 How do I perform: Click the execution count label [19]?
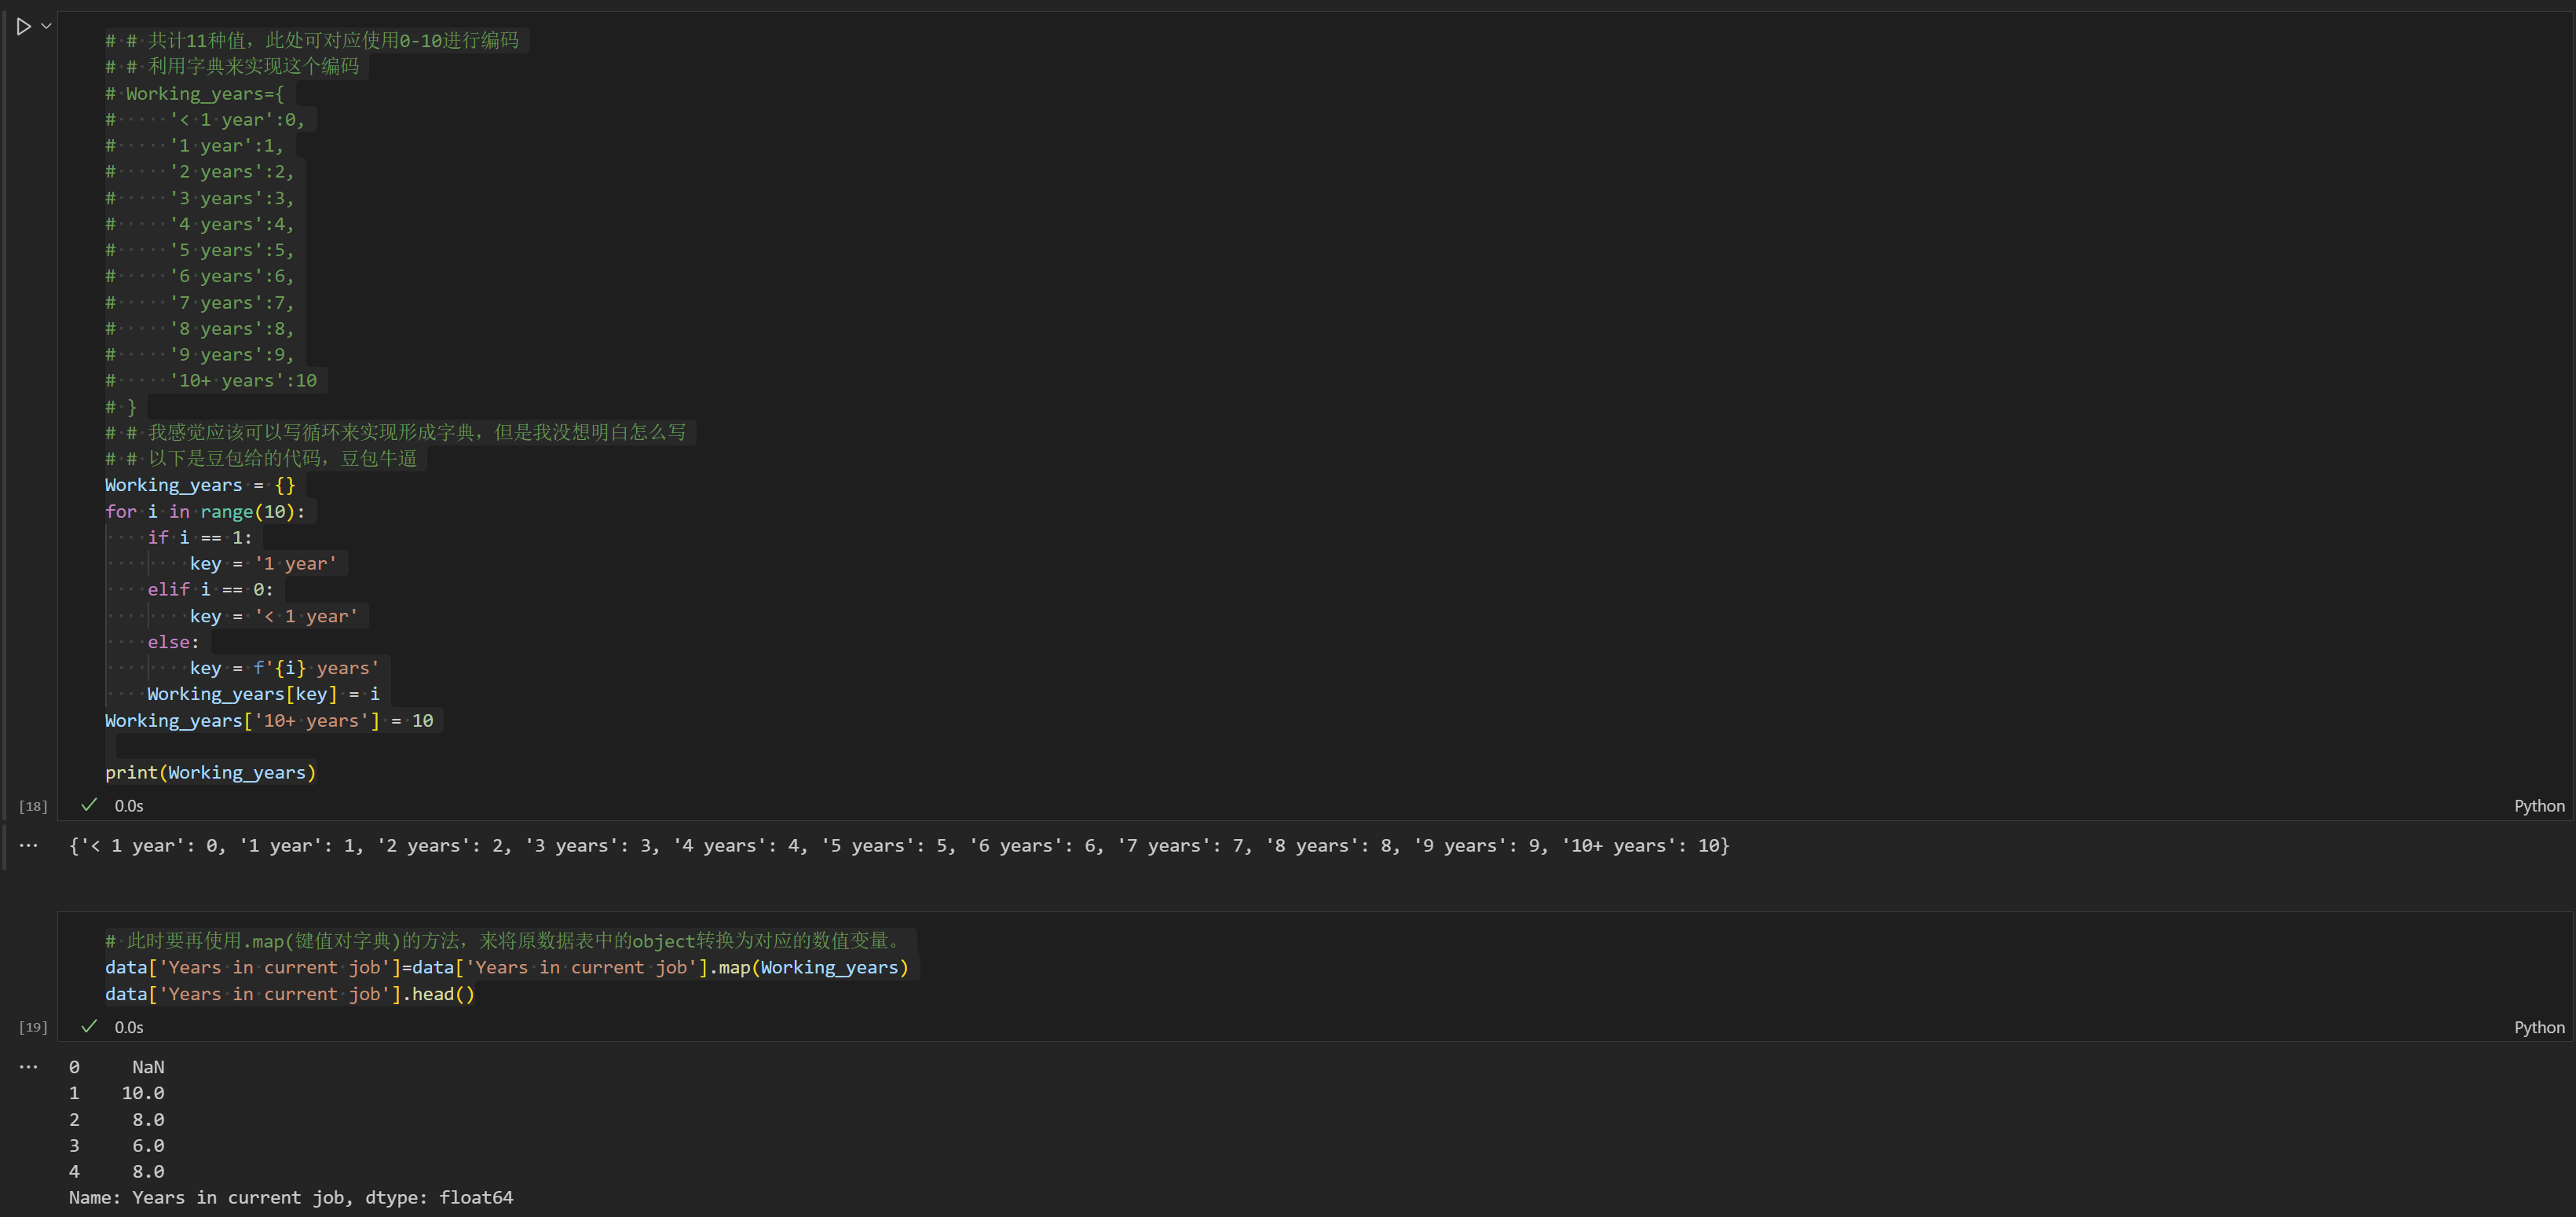click(33, 1027)
